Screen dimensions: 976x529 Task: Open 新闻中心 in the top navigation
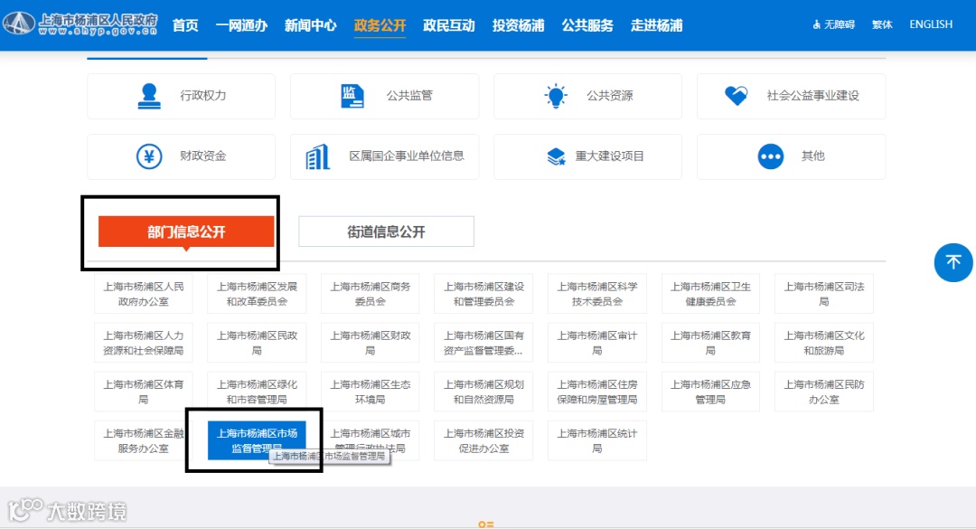[x=311, y=25]
